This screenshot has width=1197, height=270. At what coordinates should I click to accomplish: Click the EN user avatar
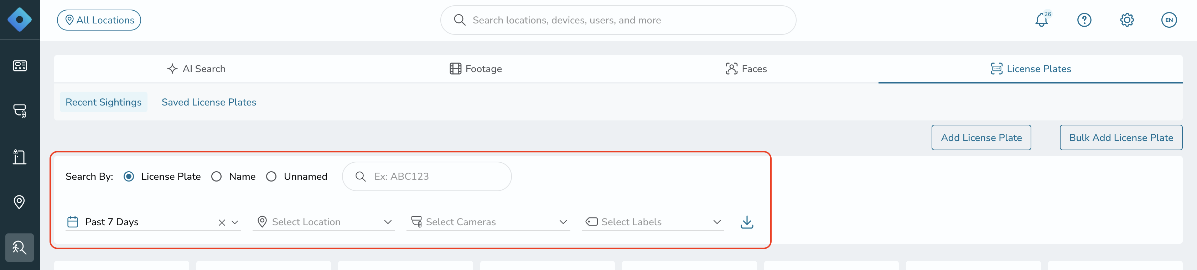click(1168, 20)
